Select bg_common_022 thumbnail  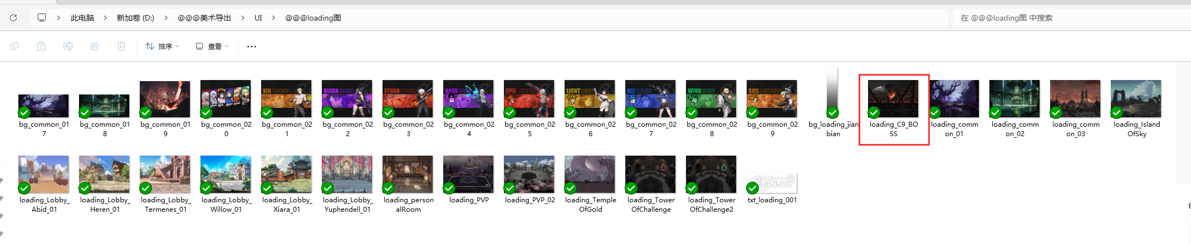coord(347,99)
